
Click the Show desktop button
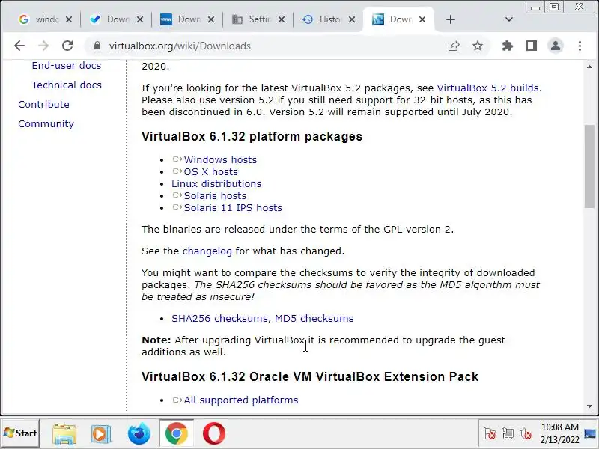click(591, 433)
